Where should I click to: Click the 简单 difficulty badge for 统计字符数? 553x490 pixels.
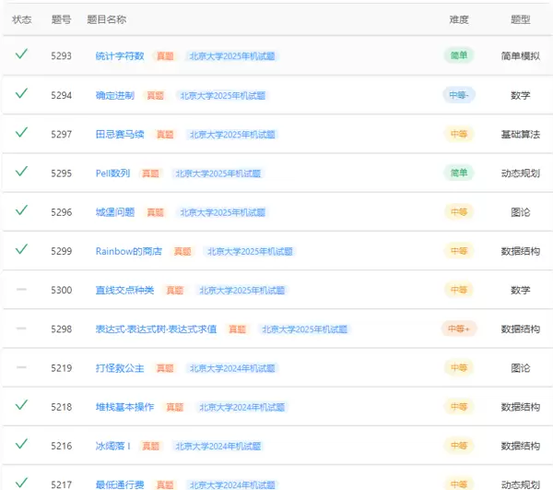point(458,55)
